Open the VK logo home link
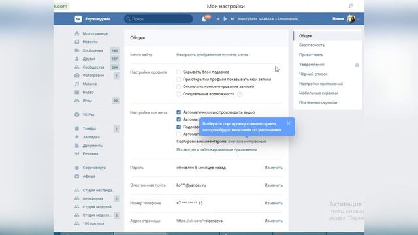The width and height of the screenshot is (418, 235). 78,19
